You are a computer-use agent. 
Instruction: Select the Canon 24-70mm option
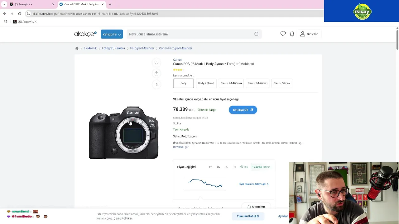click(257, 83)
